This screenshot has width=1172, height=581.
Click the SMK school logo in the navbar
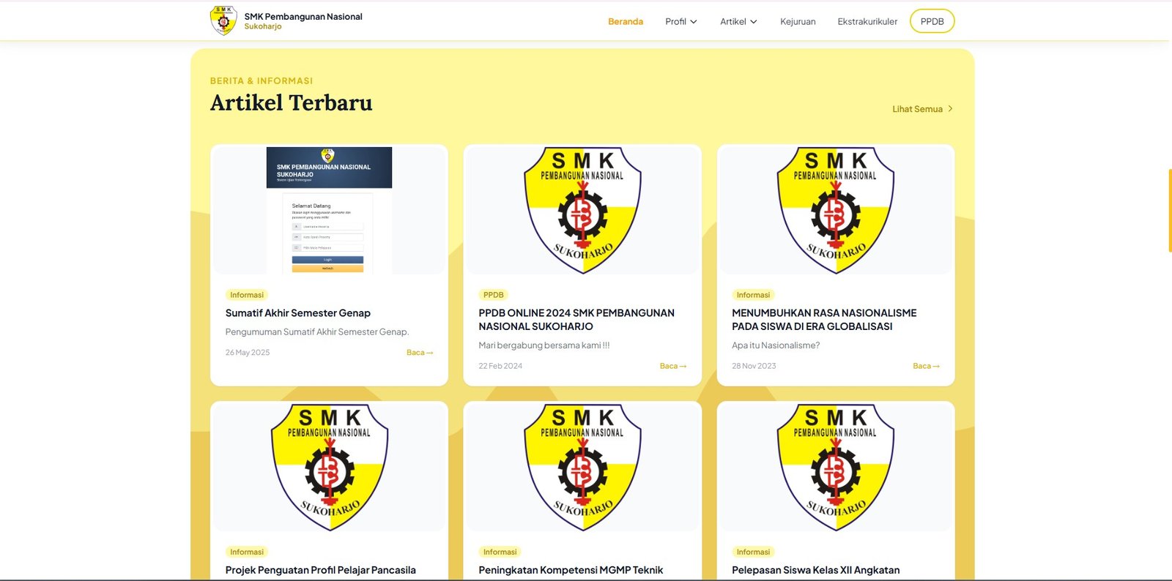(223, 20)
